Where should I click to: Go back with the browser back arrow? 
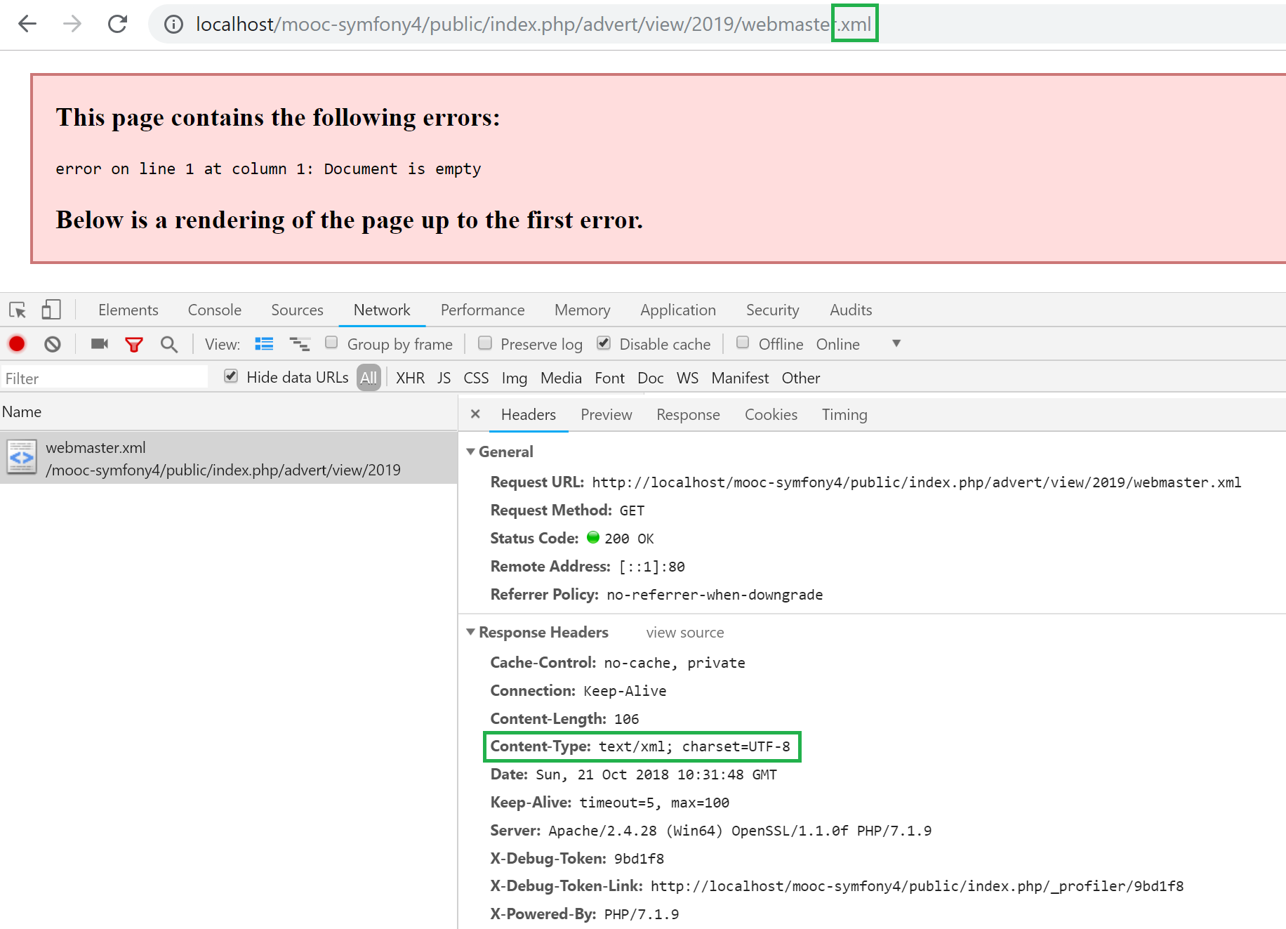(x=27, y=24)
